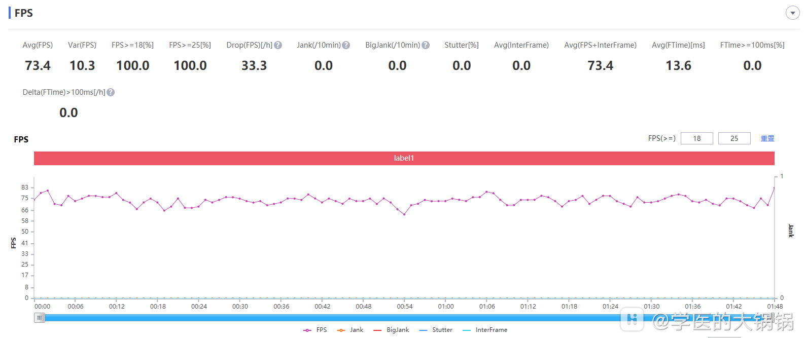
Task: Toggle the FPS series in the legend
Action: (x=316, y=330)
